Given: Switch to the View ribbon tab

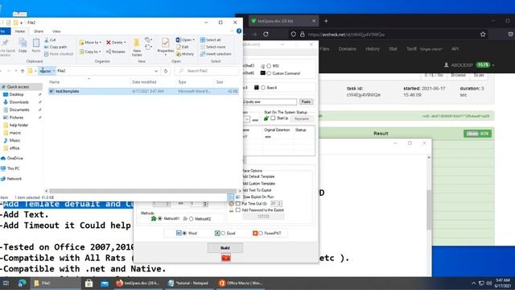Looking at the screenshot, I should [56, 31].
